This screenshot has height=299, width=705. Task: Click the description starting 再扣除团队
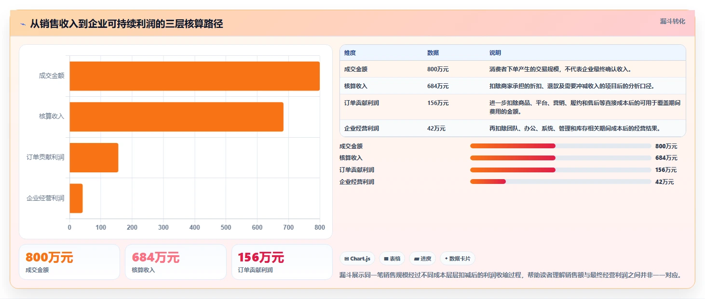click(x=574, y=129)
